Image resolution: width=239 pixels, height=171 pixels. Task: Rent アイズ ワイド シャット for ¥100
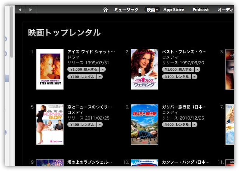click(x=82, y=77)
